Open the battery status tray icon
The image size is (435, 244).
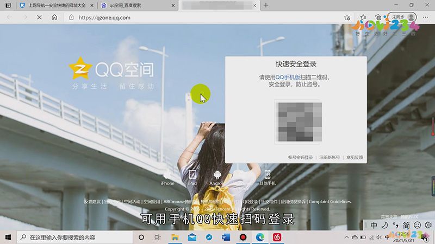point(363,237)
